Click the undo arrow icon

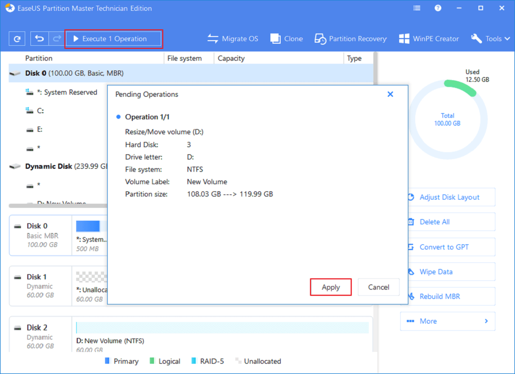click(x=39, y=39)
